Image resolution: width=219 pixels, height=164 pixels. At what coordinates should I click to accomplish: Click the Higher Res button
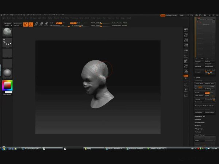[x=210, y=84]
